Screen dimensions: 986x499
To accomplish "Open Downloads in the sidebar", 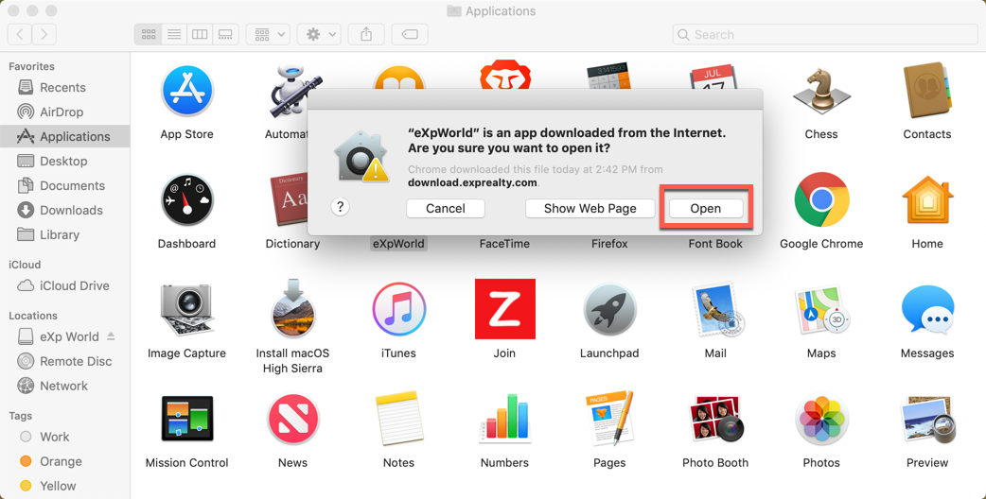I will click(x=64, y=210).
